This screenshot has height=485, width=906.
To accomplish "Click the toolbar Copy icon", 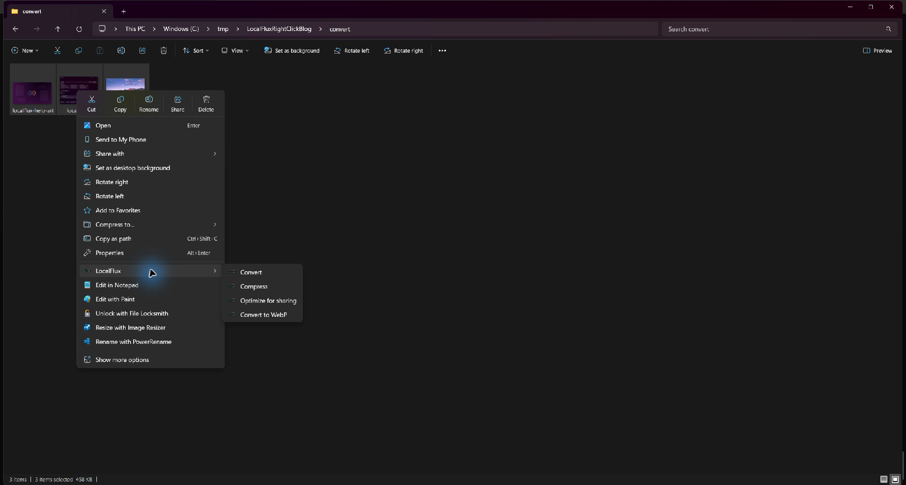I will point(79,50).
